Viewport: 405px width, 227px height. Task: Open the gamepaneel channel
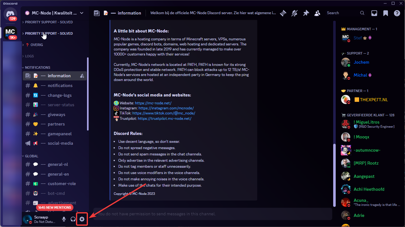(55, 134)
